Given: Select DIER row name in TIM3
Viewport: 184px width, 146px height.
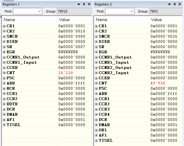Looking at the screenshot, I should [104, 42].
